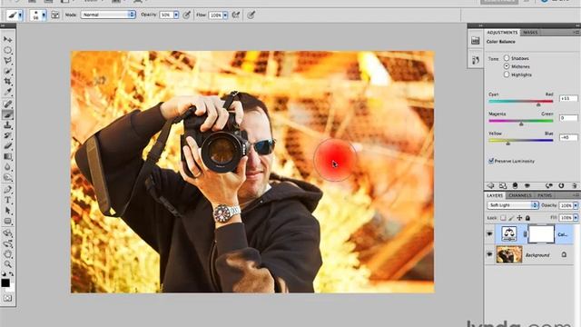The image size is (581, 327).
Task: Enable airbrush mode next to Flow
Action: click(236, 15)
